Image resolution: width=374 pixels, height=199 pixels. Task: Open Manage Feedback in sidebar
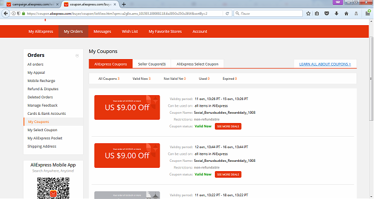(x=43, y=105)
